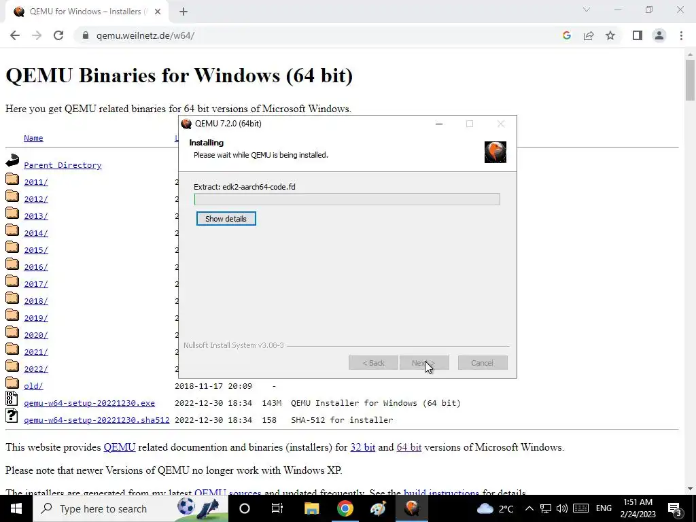
Task: Open File Explorer from taskbar
Action: click(311, 508)
